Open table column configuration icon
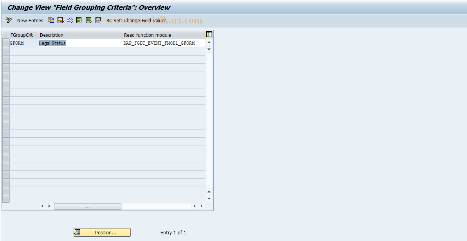The height and width of the screenshot is (241, 467). 209,34
